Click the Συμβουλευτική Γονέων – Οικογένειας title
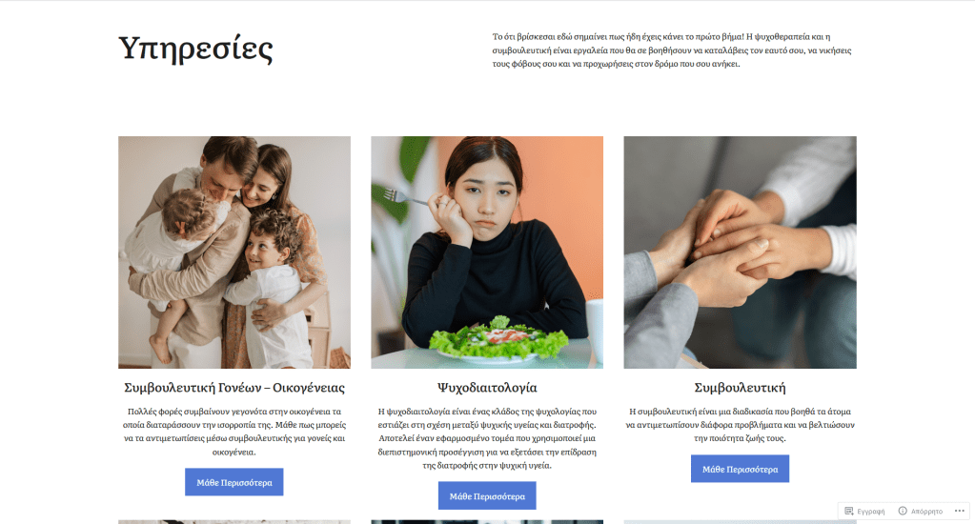Image resolution: width=975 pixels, height=524 pixels. 234,388
